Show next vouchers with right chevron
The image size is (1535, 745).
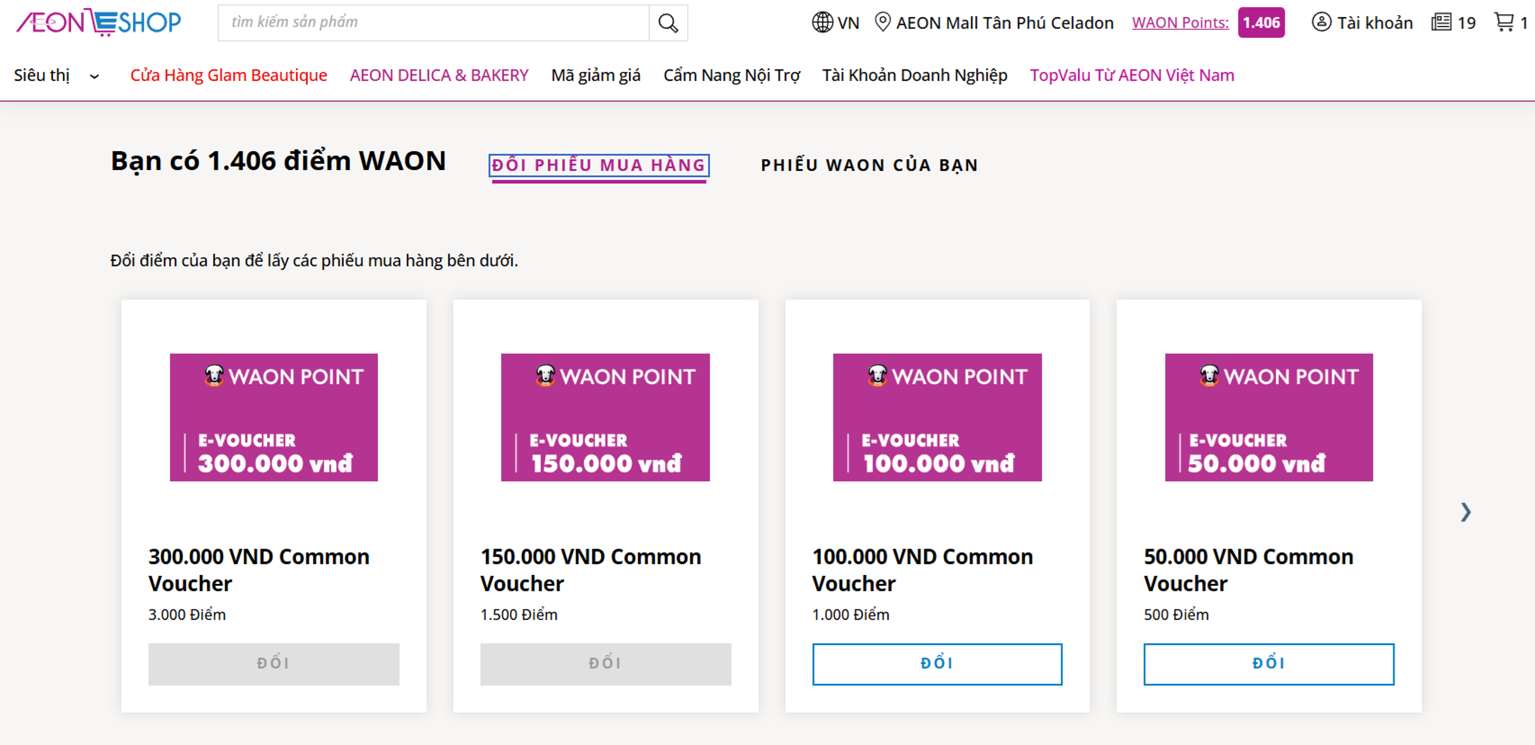pyautogui.click(x=1465, y=512)
